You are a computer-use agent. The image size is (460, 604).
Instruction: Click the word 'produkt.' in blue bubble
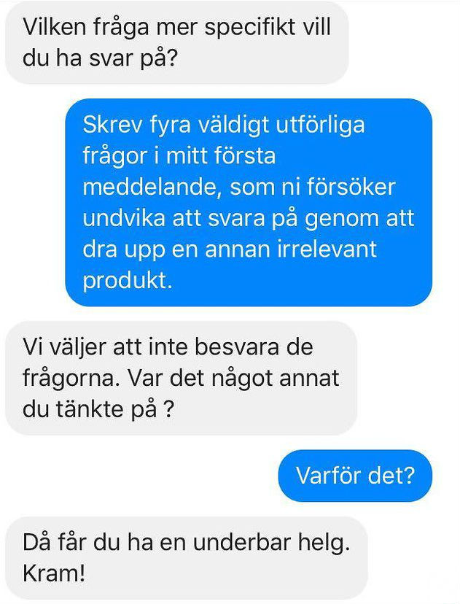coord(128,280)
